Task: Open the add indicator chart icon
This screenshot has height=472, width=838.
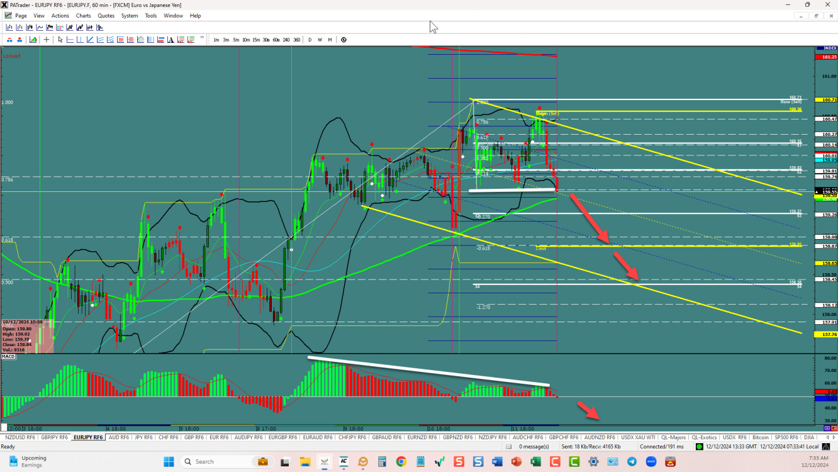Action: click(33, 40)
